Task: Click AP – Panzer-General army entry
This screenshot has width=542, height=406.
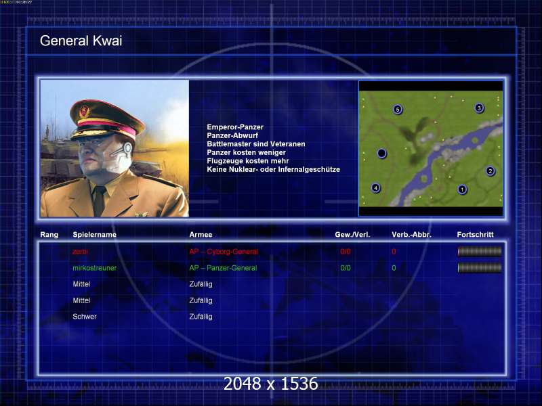Action: (223, 268)
